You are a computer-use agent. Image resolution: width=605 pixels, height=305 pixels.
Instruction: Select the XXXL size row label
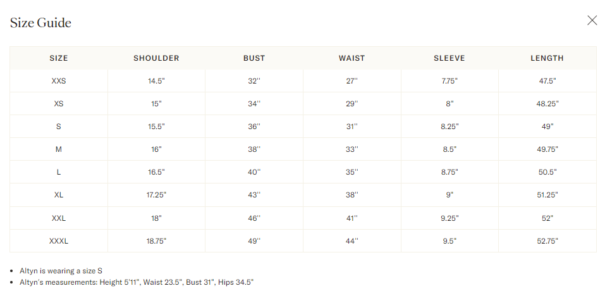click(59, 240)
